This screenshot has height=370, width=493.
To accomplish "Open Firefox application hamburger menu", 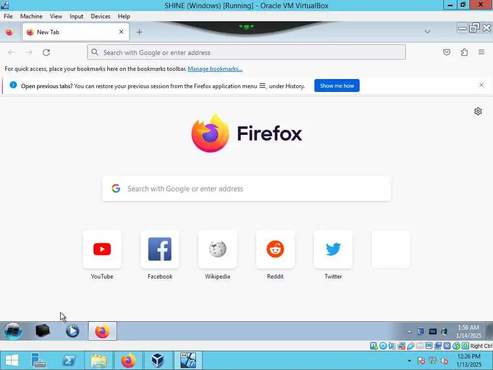I will click(481, 52).
